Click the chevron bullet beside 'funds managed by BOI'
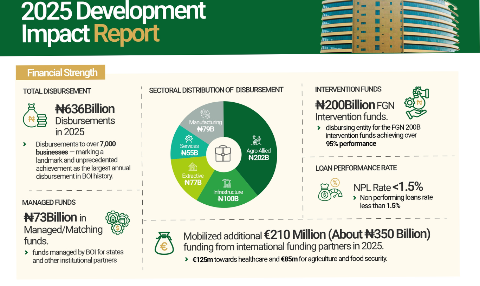 coord(26,252)
